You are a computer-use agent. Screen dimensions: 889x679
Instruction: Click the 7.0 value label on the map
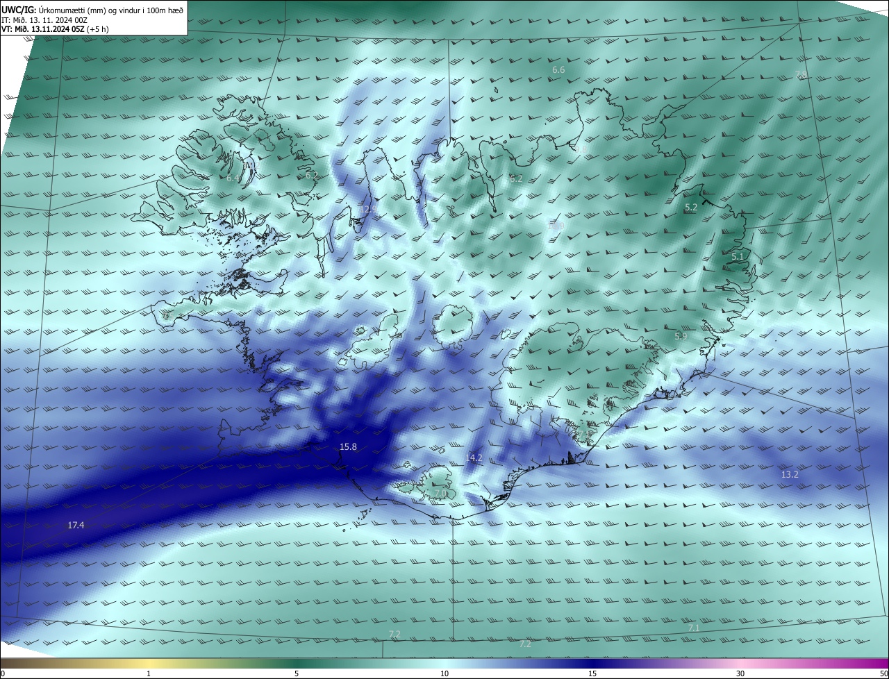tap(440, 493)
